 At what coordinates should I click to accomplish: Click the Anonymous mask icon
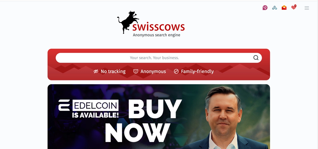coord(136,71)
